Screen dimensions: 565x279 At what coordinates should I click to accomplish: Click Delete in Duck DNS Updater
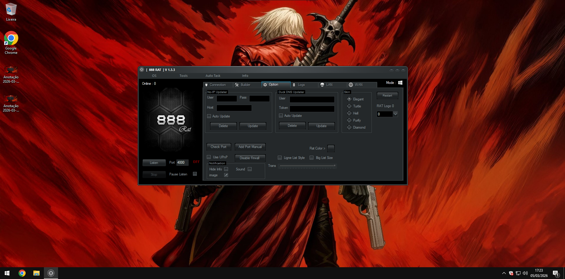click(292, 126)
